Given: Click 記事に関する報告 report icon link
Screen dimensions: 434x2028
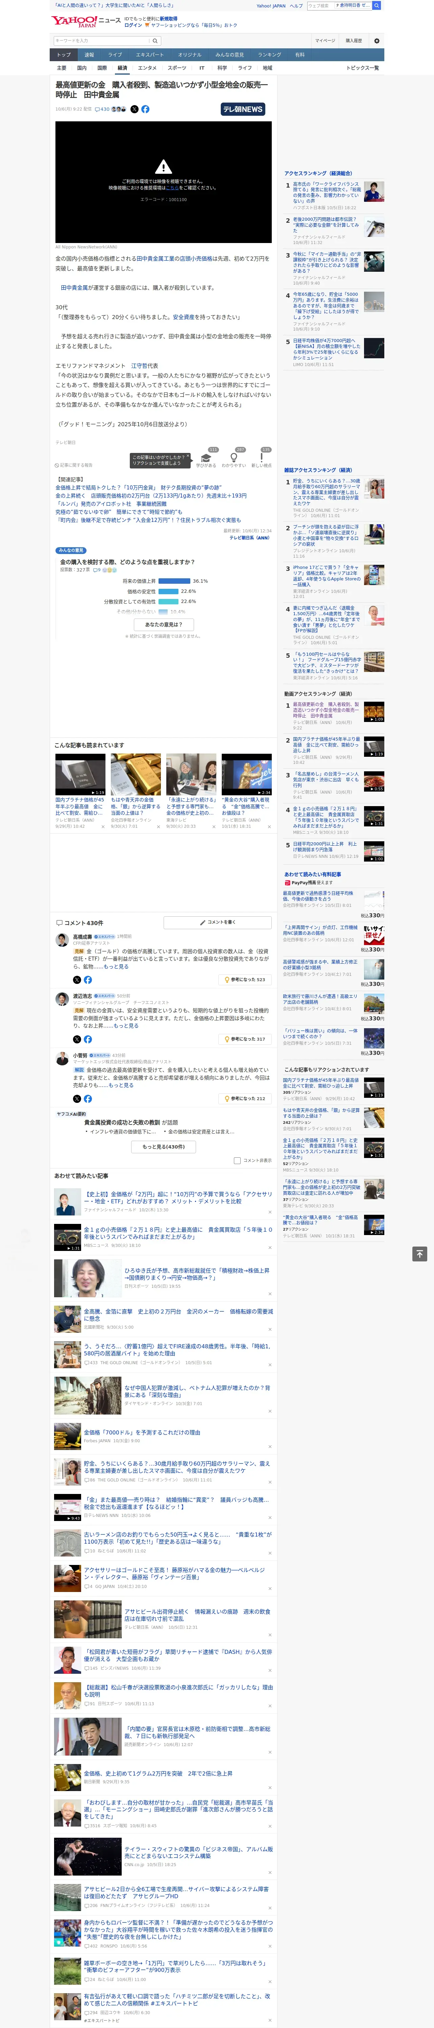Looking at the screenshot, I should point(74,465).
